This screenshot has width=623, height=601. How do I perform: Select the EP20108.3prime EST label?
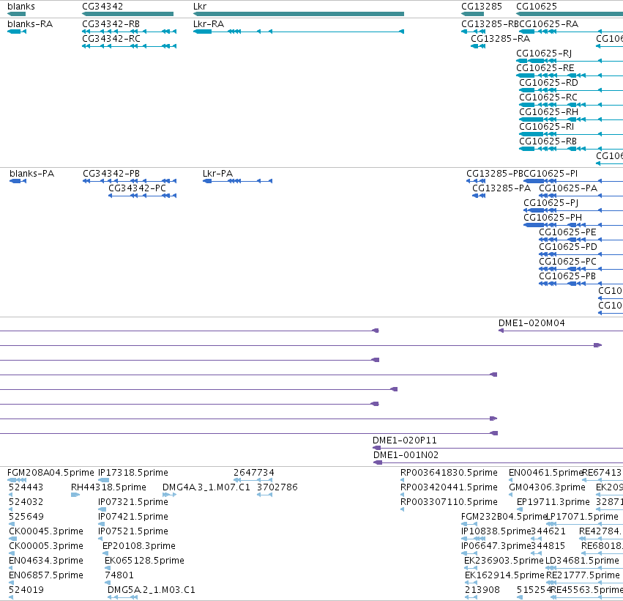tap(139, 547)
